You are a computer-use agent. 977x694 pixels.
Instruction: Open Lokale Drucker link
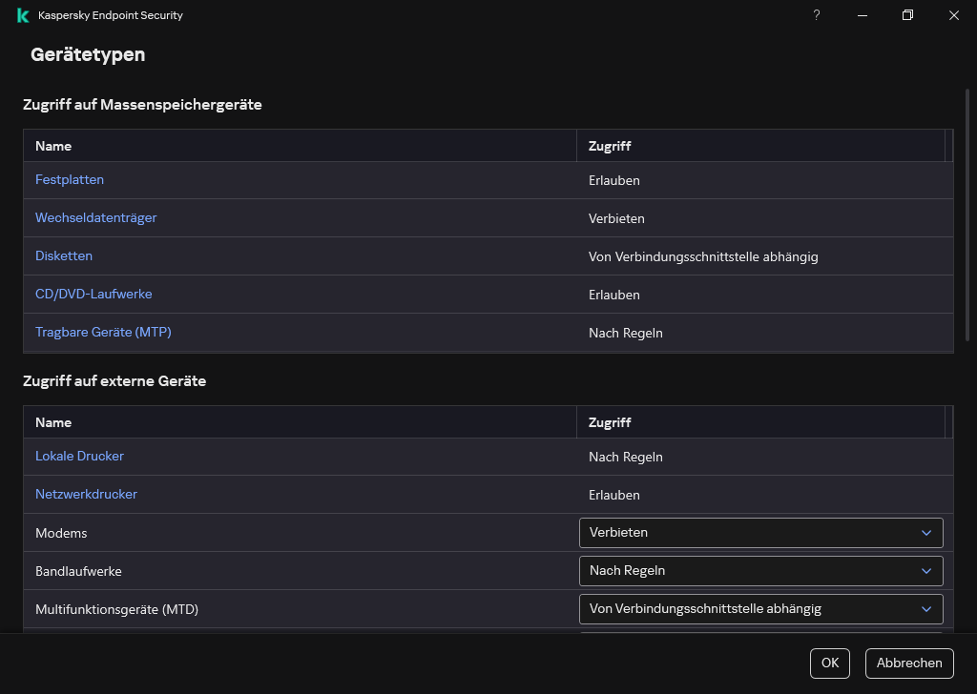click(x=79, y=457)
